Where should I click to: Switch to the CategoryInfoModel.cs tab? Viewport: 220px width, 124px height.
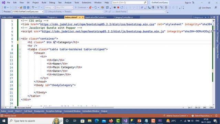pyautogui.click(x=30, y=17)
